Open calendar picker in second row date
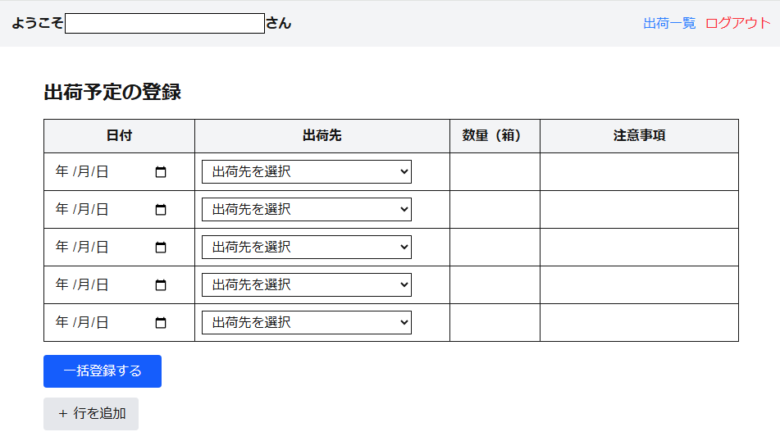 (161, 210)
